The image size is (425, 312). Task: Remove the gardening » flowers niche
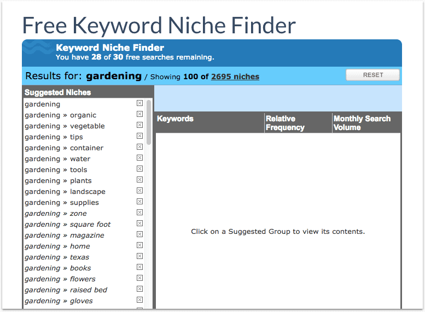tap(139, 278)
